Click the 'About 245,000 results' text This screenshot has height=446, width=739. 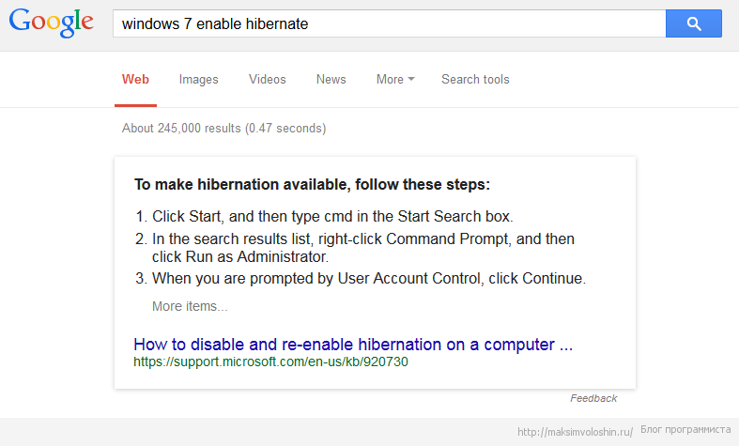coord(223,129)
